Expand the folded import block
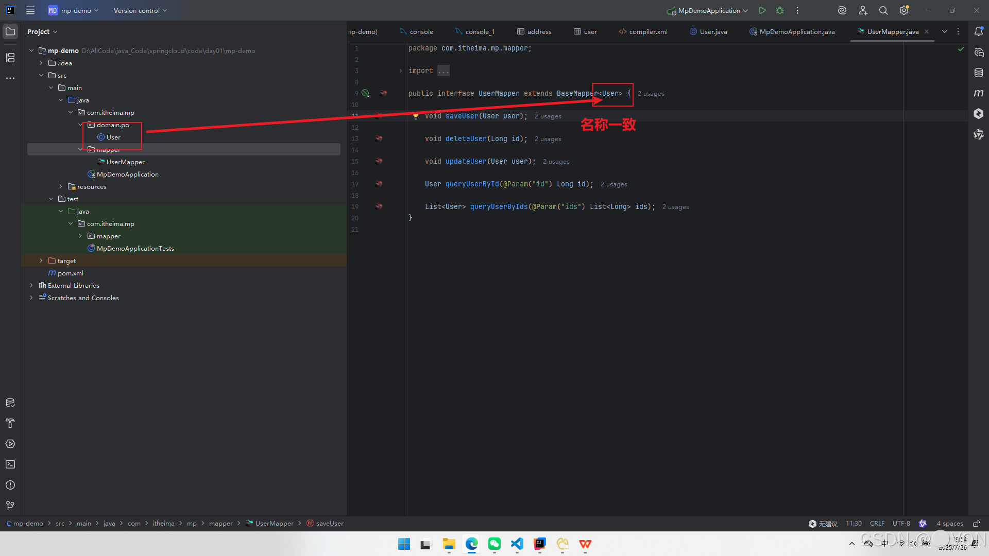This screenshot has width=989, height=556. coord(443,71)
